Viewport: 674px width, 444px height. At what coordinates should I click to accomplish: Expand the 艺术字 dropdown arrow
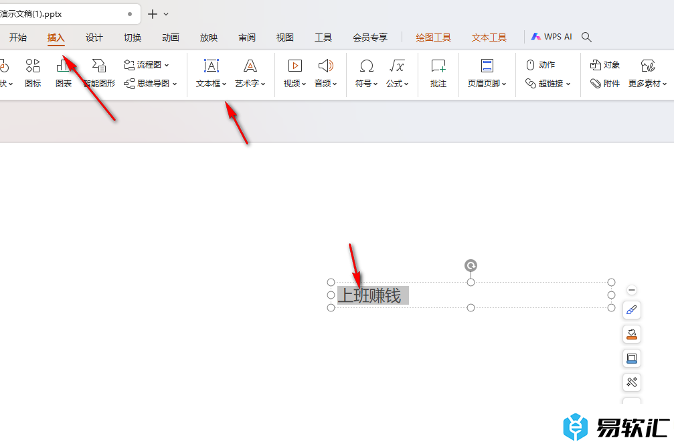(263, 84)
